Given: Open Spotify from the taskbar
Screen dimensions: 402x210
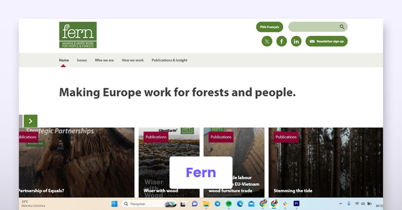Looking at the screenshot, I should pos(229,204).
